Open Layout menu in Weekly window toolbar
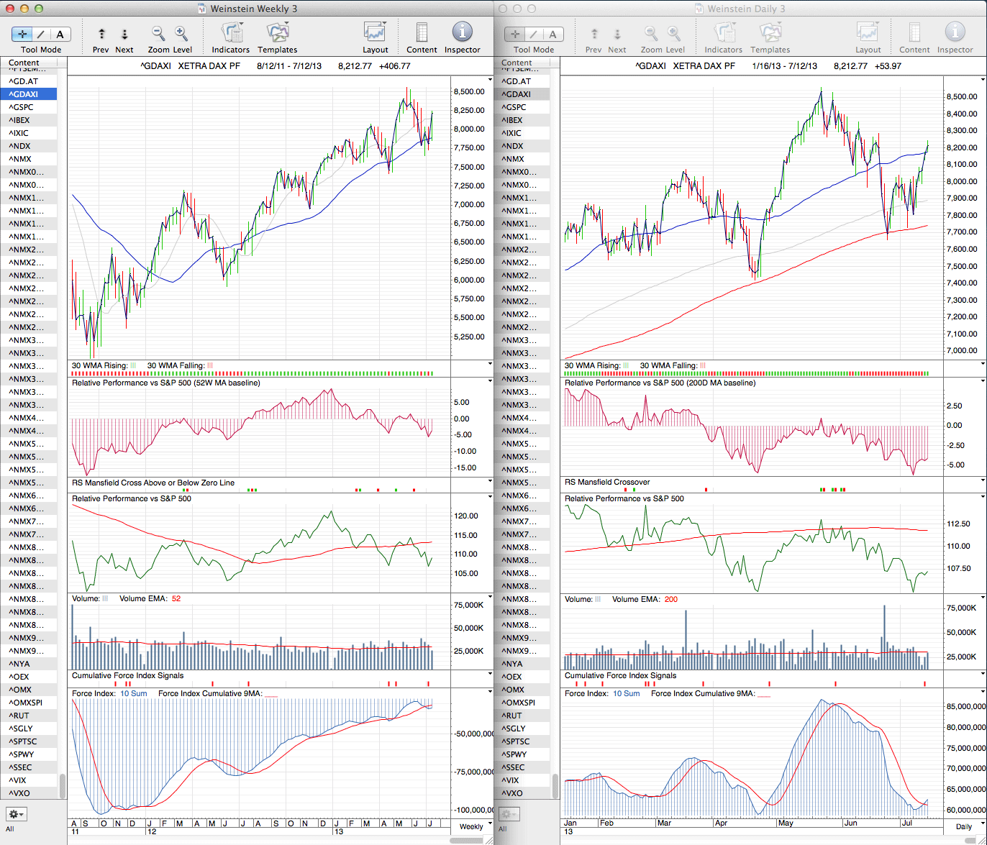Image resolution: width=987 pixels, height=845 pixels. (375, 33)
